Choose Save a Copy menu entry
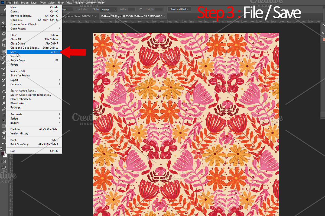This screenshot has height=216, width=325. (34, 60)
